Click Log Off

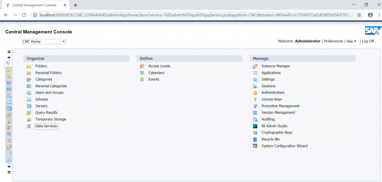coord(368,41)
